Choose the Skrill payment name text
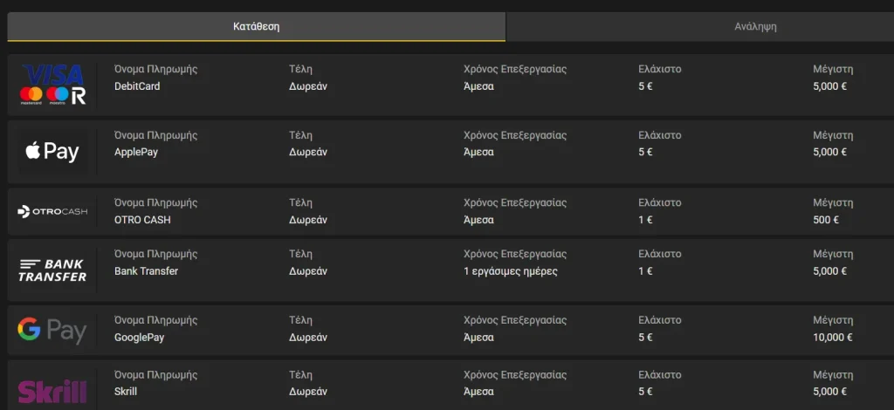Screen dimensions: 894x410 click(126, 392)
